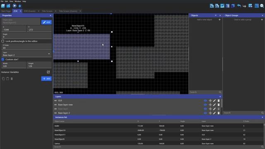Click the grid toolbar icon left of zoom
Screen dimensions: 265x149
pyautogui.click(x=256, y=6)
